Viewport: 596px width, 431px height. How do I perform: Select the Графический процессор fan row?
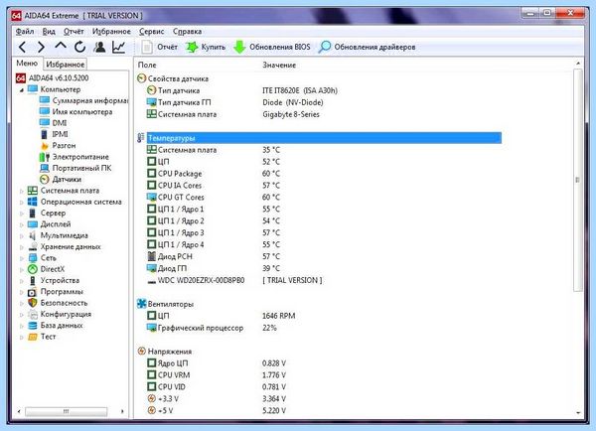[x=212, y=328]
